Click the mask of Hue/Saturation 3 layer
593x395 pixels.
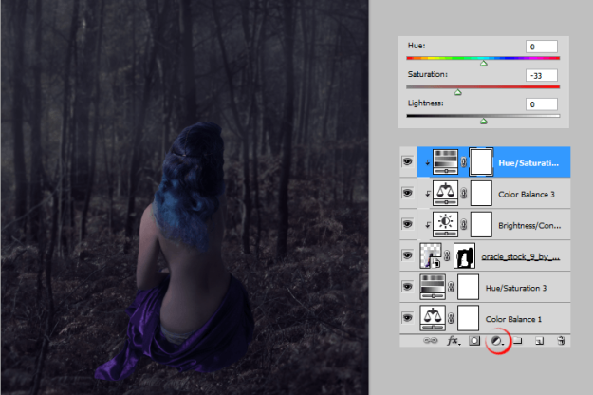point(468,287)
